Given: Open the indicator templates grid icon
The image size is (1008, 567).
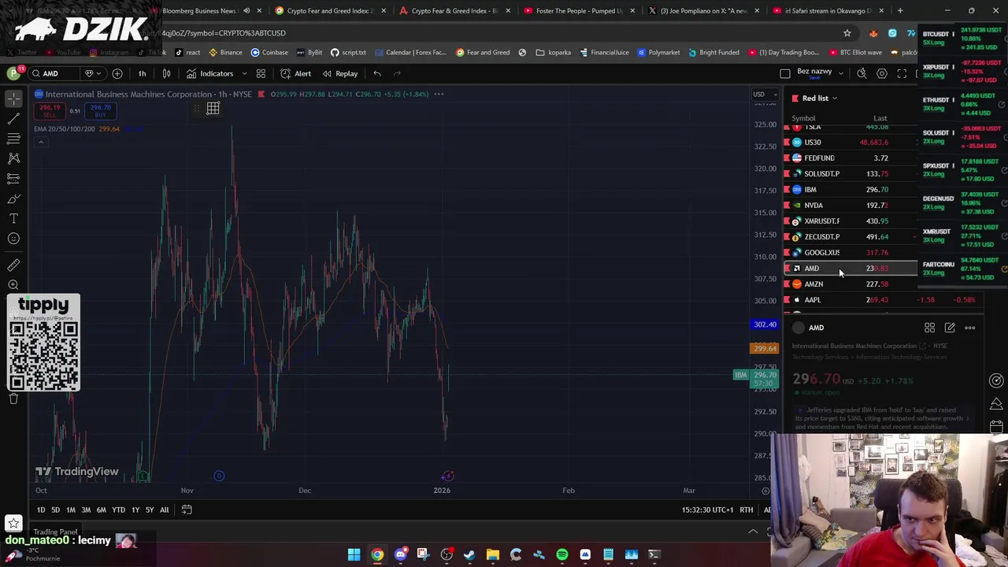Looking at the screenshot, I should click(261, 73).
